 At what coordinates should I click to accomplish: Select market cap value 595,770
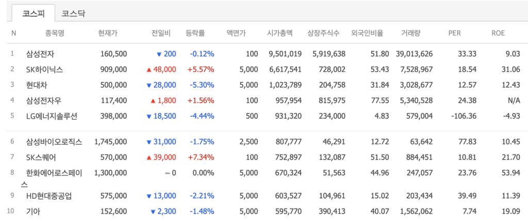289,211
